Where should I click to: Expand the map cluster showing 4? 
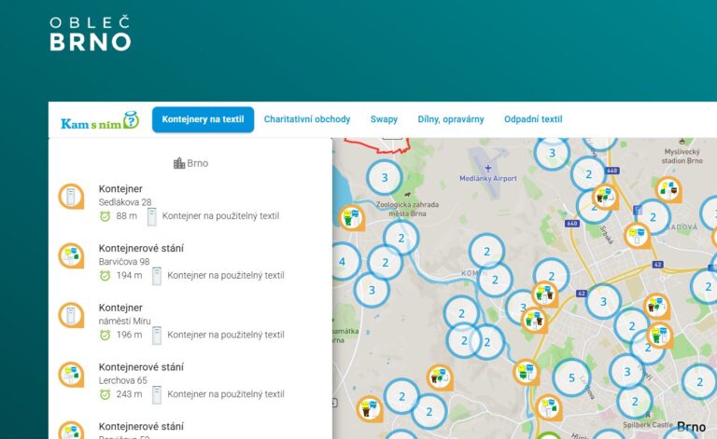[342, 262]
